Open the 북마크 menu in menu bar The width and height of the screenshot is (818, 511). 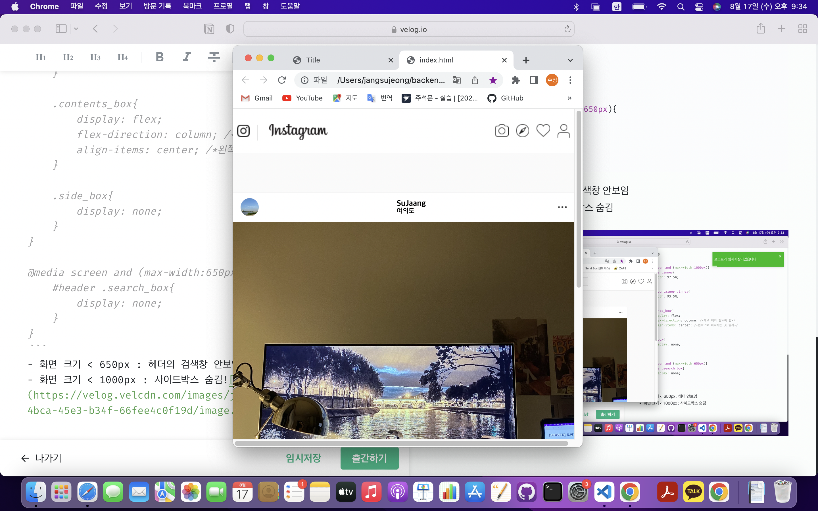point(192,7)
